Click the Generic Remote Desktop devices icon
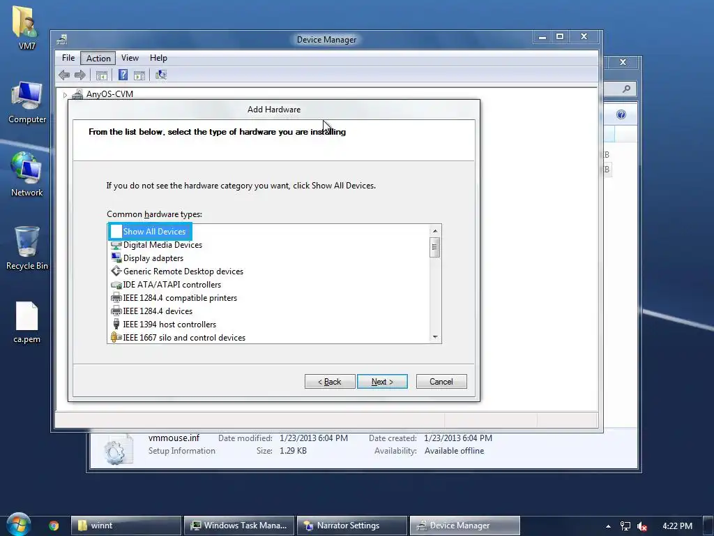 click(x=116, y=271)
